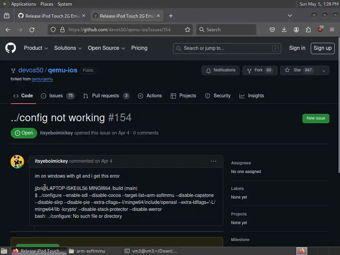The width and height of the screenshot is (340, 255).
Task: Click the Firefox icon in the workspace switcher
Action: coord(302,251)
